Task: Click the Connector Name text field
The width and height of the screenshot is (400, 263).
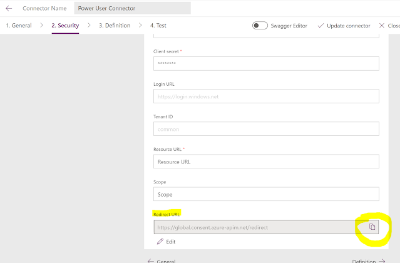Action: (x=132, y=9)
